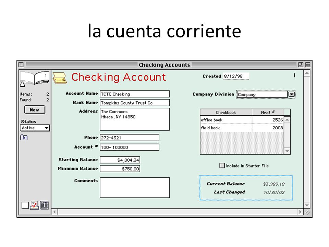Viewport: 329px width, 247px height.
Task: Click the table layout view icon
Action: 44,205
